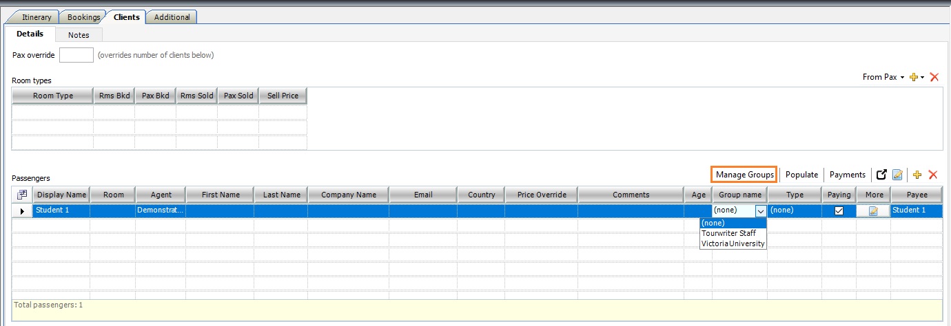
Task: Click the grid selector icon in passengers header
Action: click(x=21, y=195)
